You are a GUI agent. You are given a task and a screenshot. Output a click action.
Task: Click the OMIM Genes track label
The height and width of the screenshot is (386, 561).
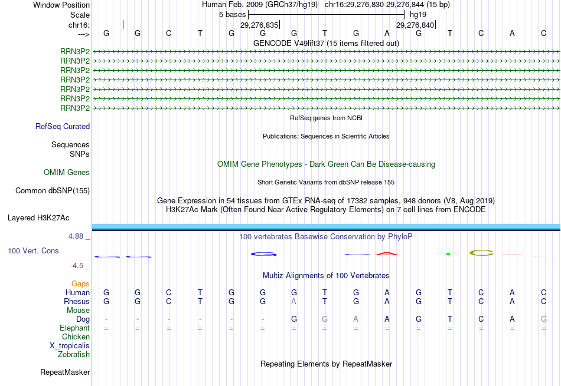[67, 173]
